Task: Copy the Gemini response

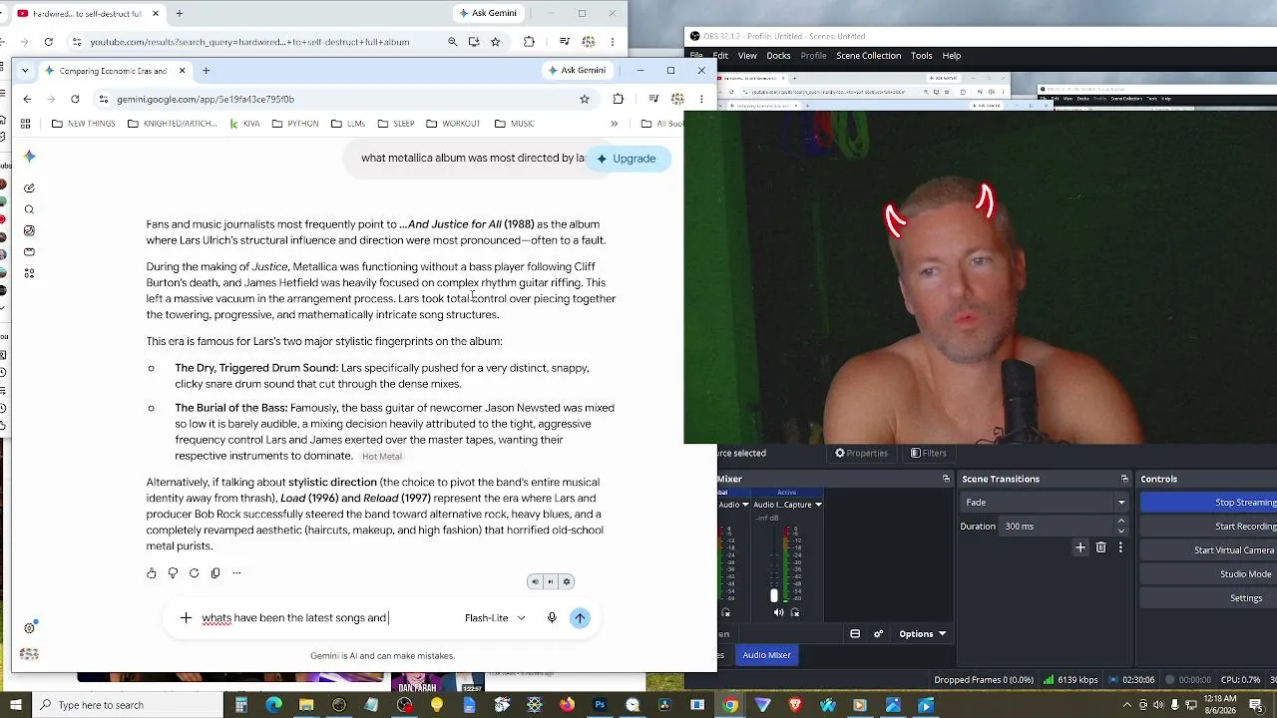Action: point(214,573)
